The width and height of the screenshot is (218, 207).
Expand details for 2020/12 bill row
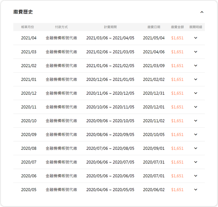(x=196, y=93)
